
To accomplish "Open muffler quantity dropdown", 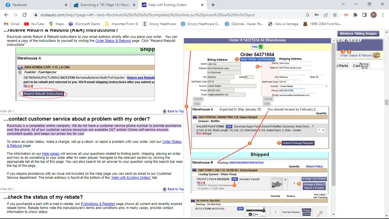I will coord(321,130).
